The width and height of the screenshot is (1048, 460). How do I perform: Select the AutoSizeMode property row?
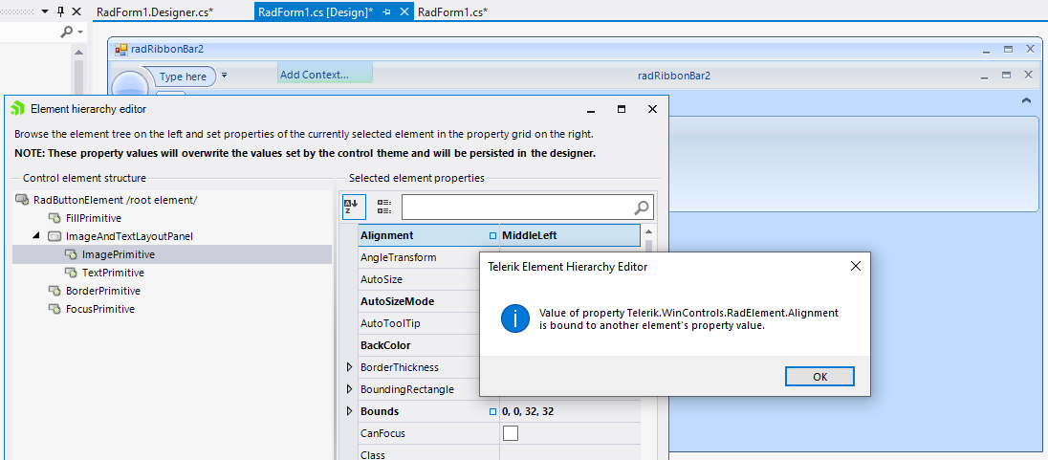(419, 301)
